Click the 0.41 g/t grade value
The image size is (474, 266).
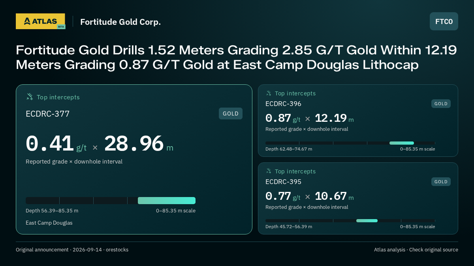pyautogui.click(x=56, y=143)
